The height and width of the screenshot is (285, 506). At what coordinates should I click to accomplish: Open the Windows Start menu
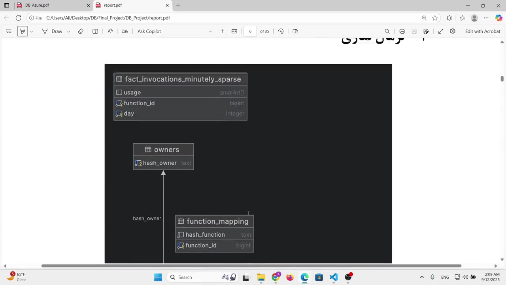click(158, 277)
